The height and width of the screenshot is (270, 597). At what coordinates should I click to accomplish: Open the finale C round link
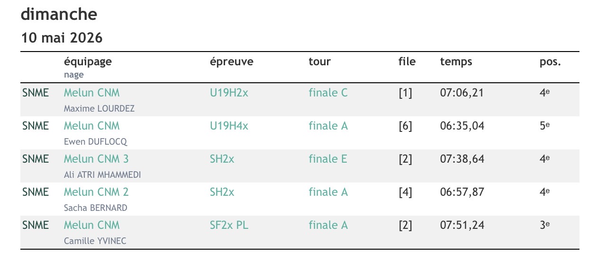pyautogui.click(x=328, y=93)
